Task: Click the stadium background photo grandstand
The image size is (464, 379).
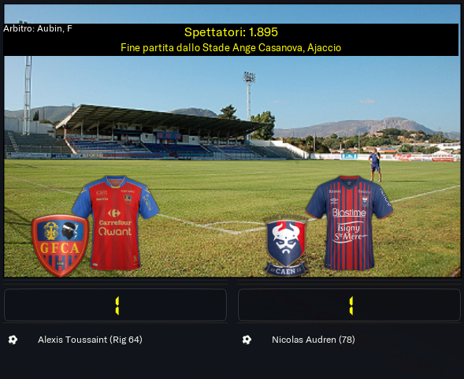Action: [x=160, y=132]
